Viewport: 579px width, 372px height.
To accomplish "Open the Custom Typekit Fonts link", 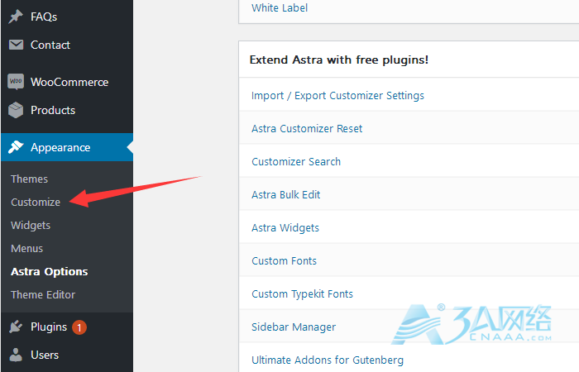I will [x=302, y=293].
